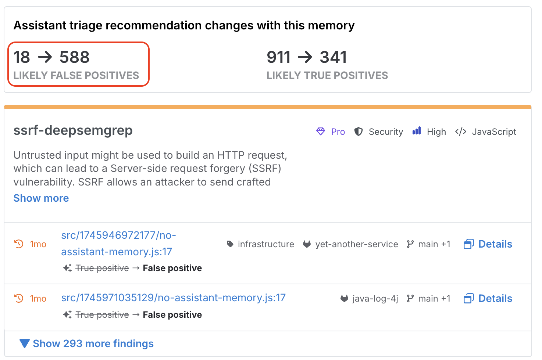Select the Likely False Positives card
Viewport: 542px width, 360px height.
pyautogui.click(x=78, y=64)
